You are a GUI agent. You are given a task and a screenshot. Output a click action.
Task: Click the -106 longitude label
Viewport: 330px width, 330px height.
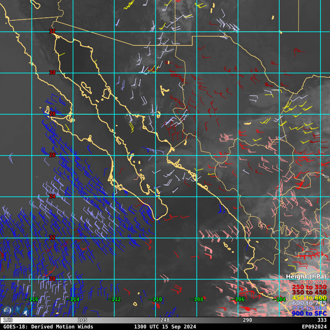point(238,299)
